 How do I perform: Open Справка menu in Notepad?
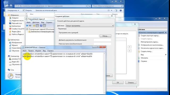(50, 51)
